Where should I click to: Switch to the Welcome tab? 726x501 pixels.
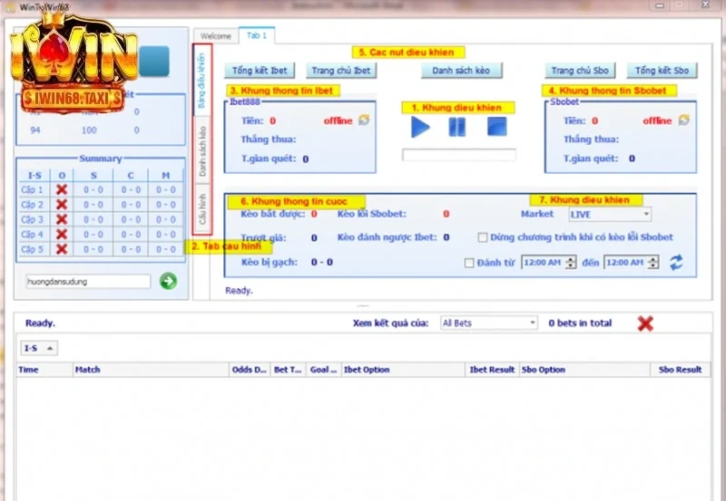[x=216, y=35]
